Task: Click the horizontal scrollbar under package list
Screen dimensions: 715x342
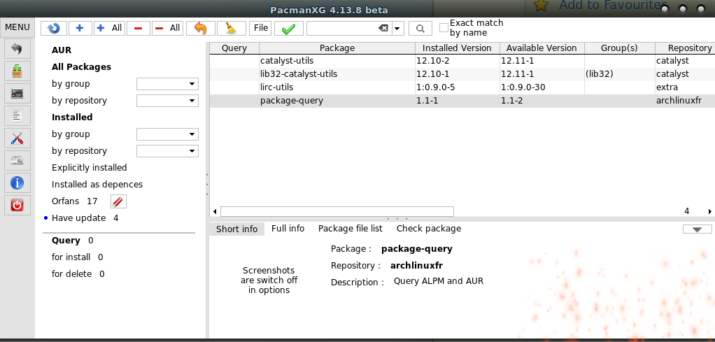Action: (337, 211)
